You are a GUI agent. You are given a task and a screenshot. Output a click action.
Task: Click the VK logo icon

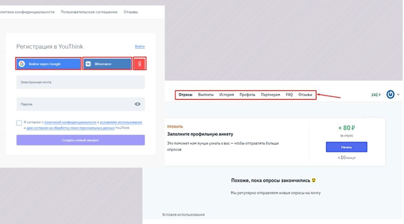tap(88, 64)
